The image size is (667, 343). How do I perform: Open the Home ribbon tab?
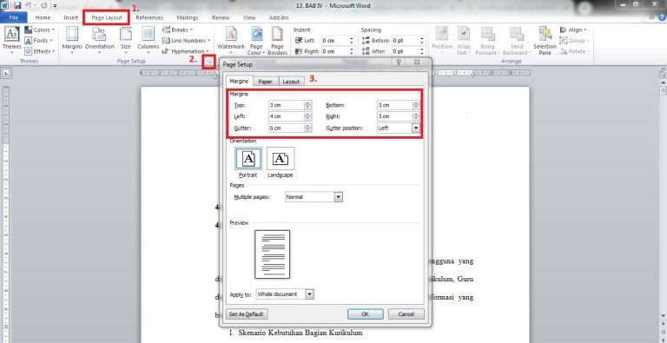tap(43, 17)
